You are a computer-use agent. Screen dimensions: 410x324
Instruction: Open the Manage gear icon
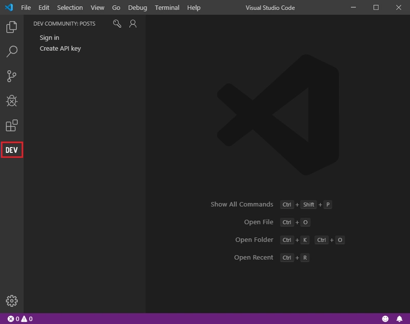pyautogui.click(x=11, y=301)
